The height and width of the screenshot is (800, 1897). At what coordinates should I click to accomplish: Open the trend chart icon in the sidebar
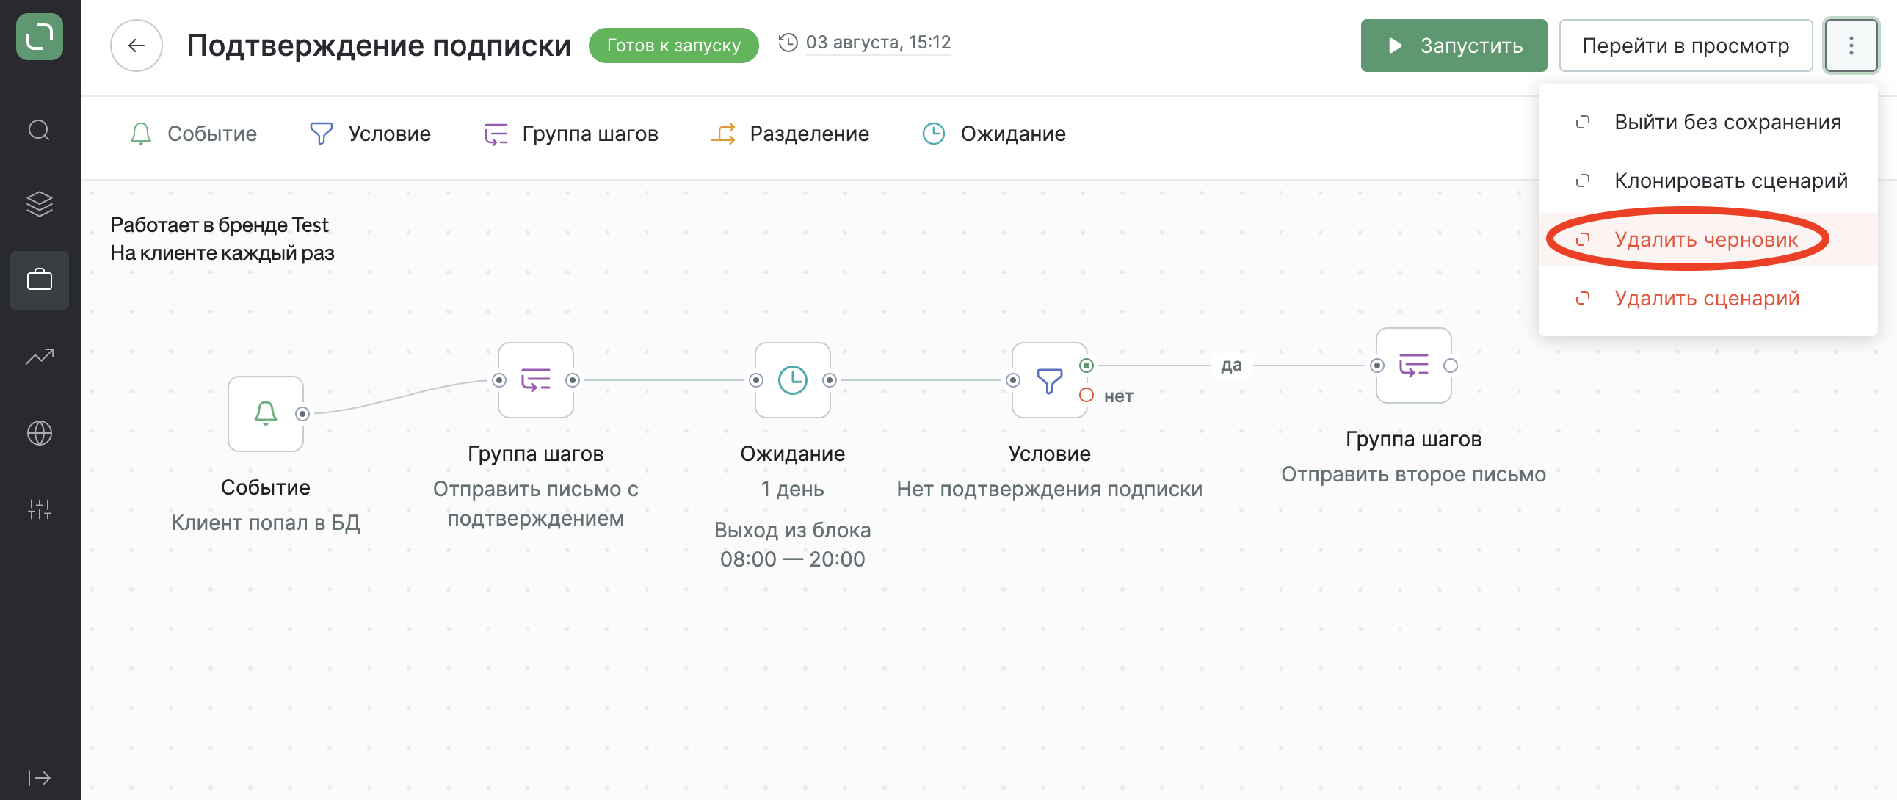click(40, 356)
